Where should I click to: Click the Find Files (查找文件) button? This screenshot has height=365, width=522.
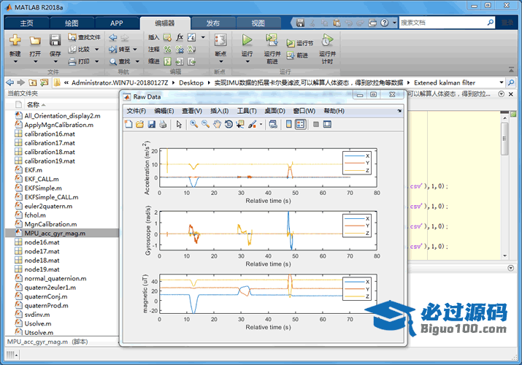(x=84, y=37)
